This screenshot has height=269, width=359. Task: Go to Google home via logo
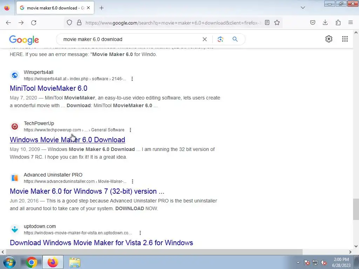click(24, 40)
